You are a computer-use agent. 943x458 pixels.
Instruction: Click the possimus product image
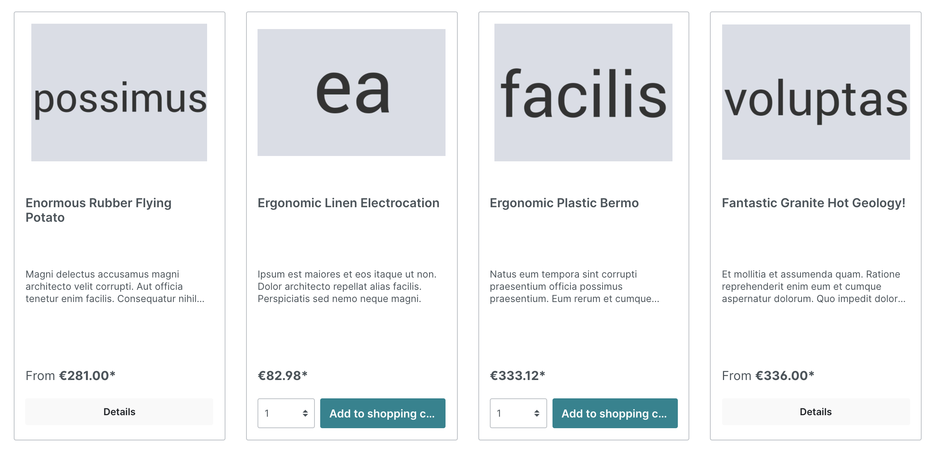[x=119, y=93]
